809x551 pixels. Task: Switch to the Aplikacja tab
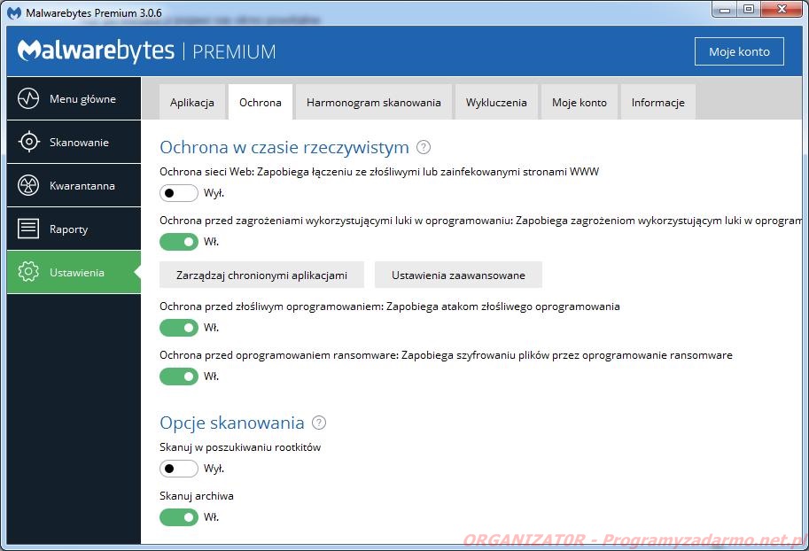pyautogui.click(x=192, y=102)
